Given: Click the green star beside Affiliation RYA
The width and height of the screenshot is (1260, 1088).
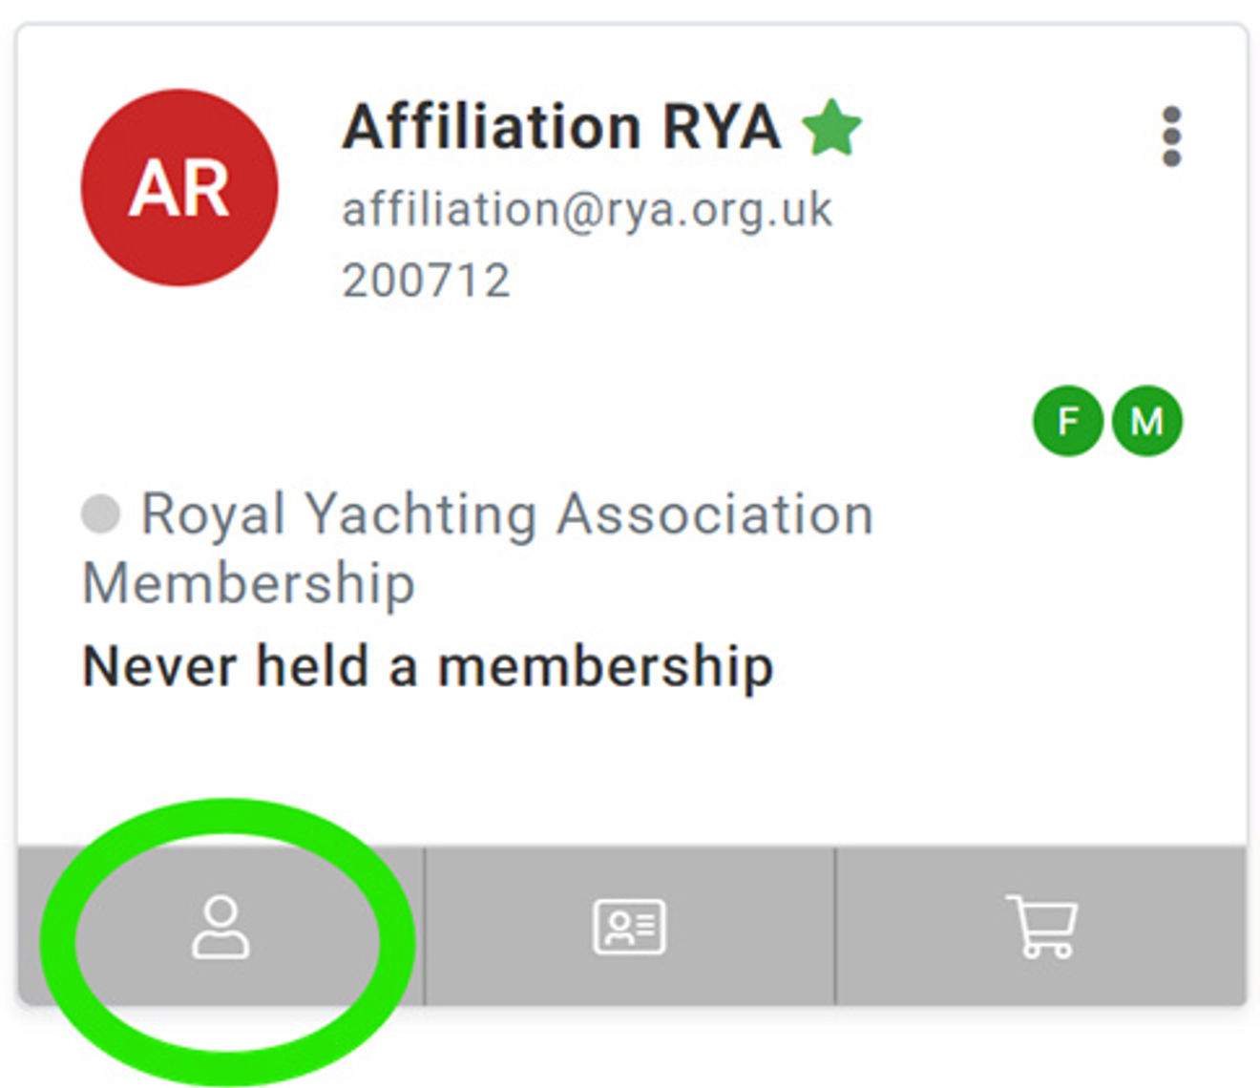Looking at the screenshot, I should 831,128.
